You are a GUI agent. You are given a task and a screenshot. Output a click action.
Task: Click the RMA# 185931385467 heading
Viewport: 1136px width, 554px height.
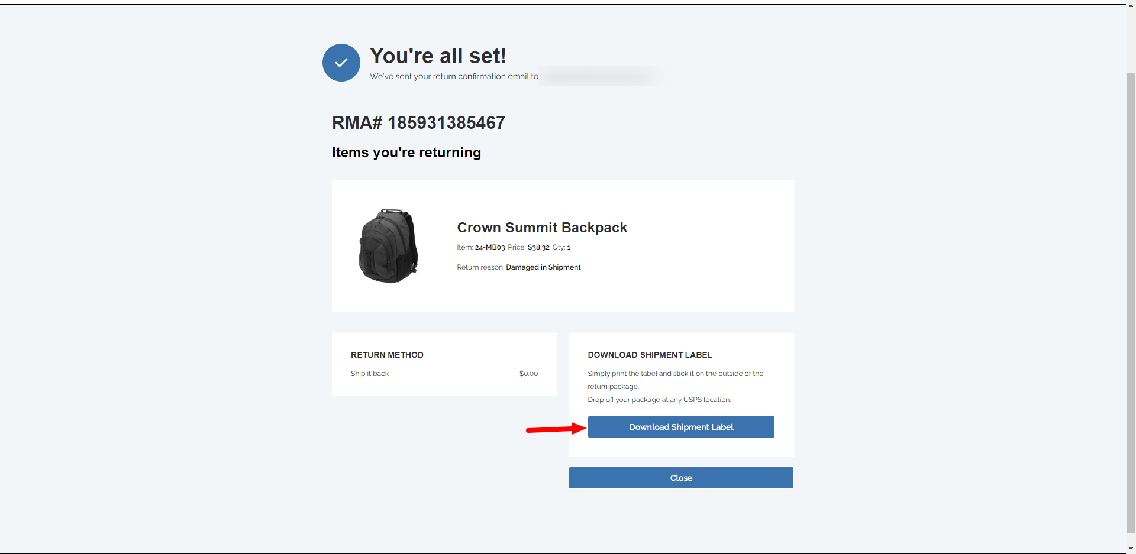pos(418,122)
